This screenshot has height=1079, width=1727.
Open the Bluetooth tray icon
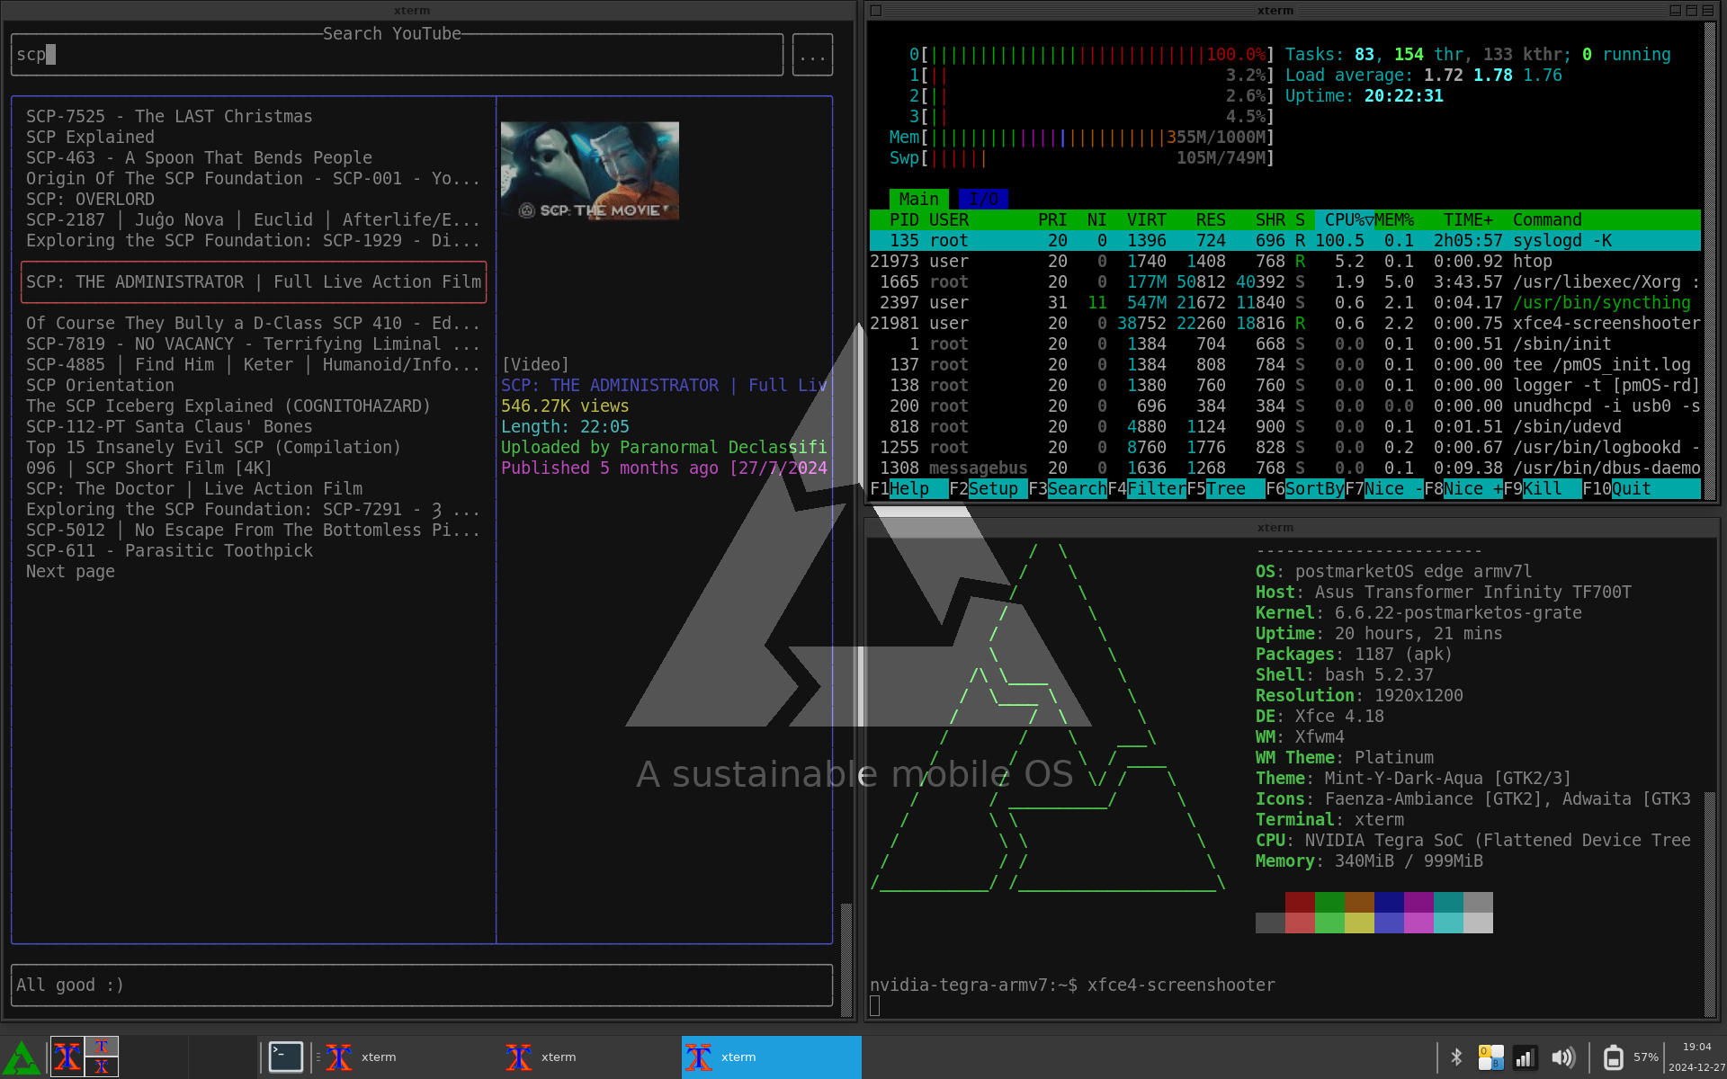point(1456,1057)
